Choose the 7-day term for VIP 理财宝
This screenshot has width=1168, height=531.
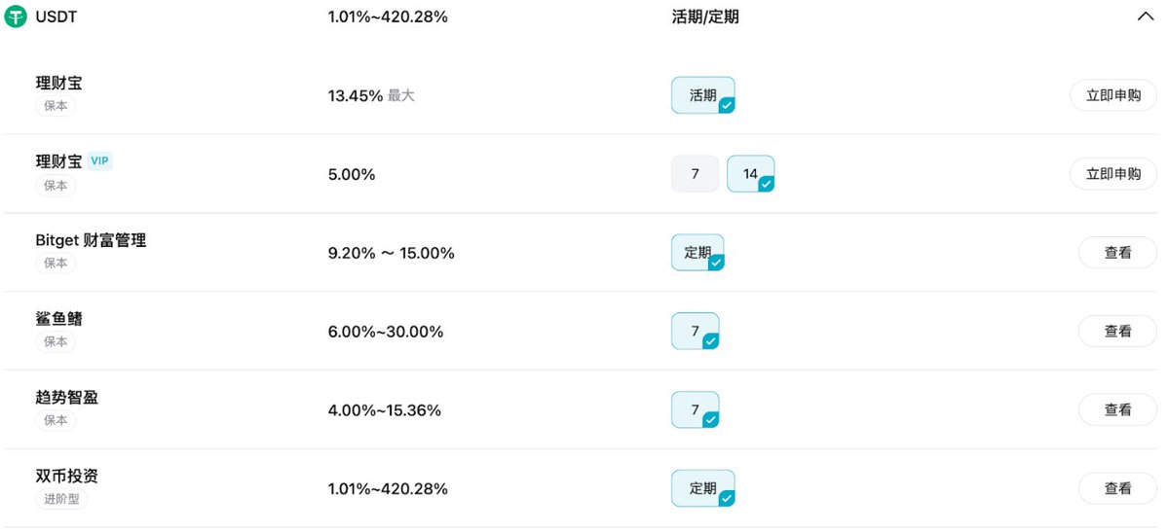pos(696,174)
